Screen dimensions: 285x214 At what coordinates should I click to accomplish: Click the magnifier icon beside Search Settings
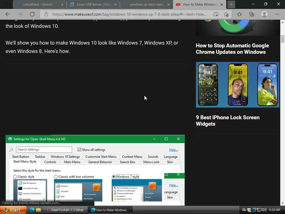[11, 150]
